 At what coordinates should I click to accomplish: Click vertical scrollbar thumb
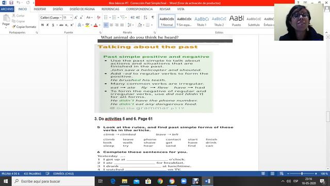[328, 117]
